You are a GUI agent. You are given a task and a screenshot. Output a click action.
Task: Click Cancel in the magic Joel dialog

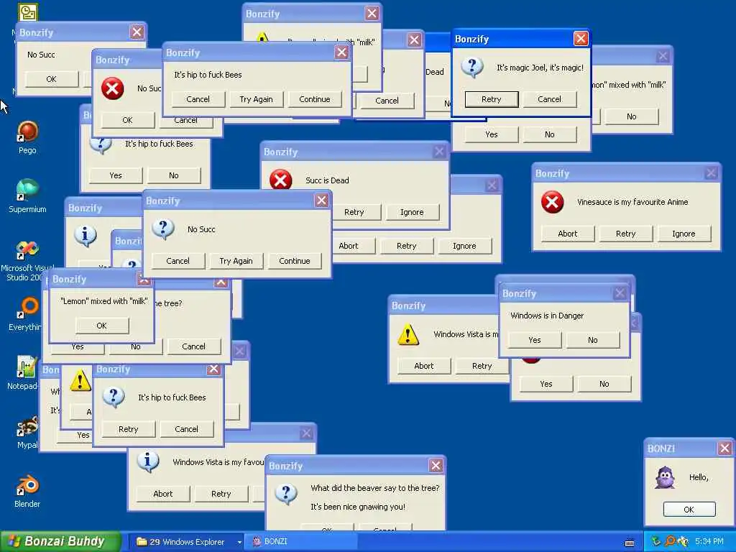[549, 99]
